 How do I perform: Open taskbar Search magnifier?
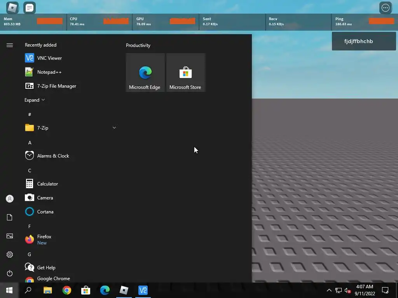pos(28,290)
